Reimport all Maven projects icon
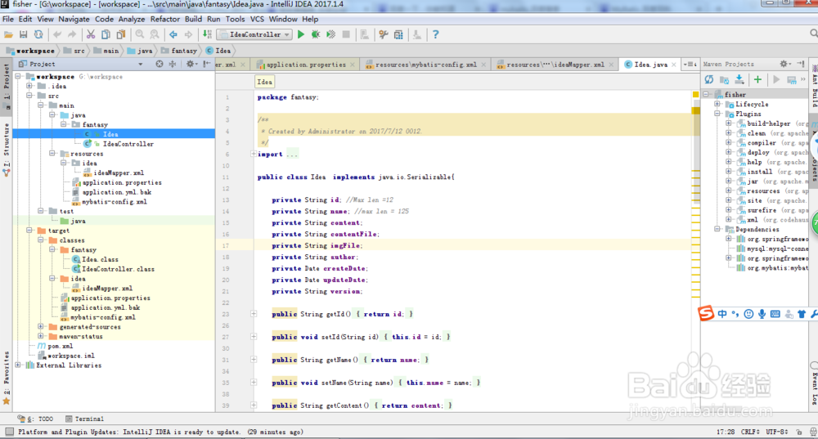 [709, 80]
